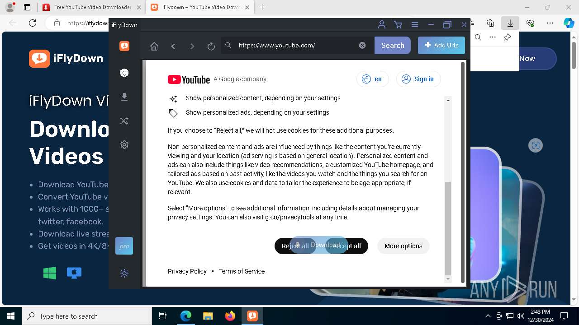Open more options in Edge downloads panel
Viewport: 579px width, 325px height.
pyautogui.click(x=493, y=37)
